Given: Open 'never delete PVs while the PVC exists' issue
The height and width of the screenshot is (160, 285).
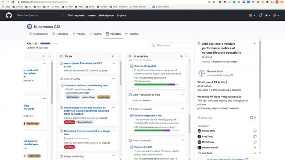Looking at the screenshot, I should [x=83, y=65].
